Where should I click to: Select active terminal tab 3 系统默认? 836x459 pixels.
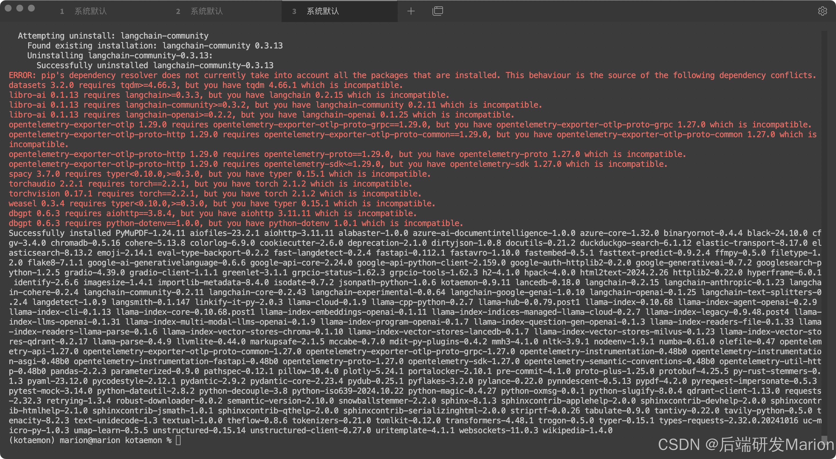pos(339,11)
